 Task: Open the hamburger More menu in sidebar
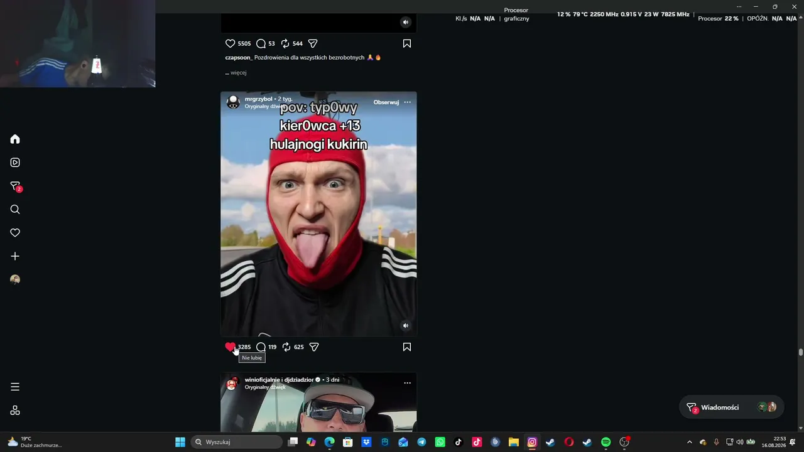pos(15,387)
